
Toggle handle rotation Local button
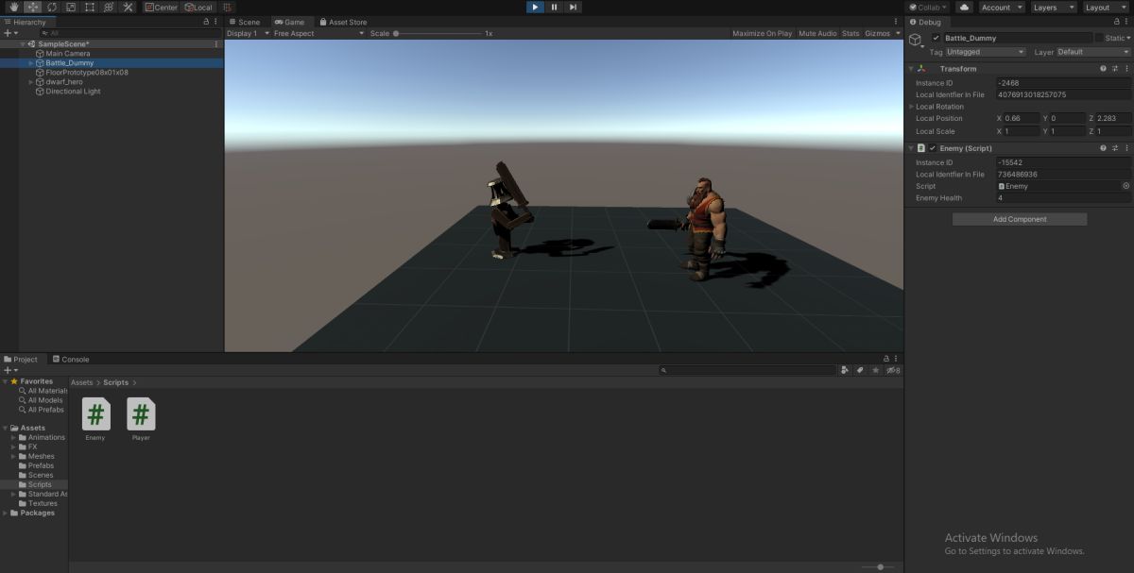pos(198,7)
